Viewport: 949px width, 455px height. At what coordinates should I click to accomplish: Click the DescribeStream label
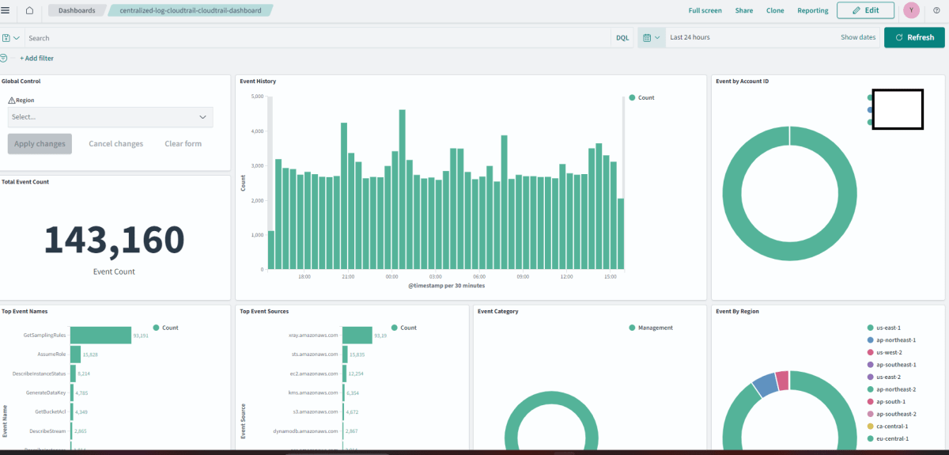(x=49, y=430)
